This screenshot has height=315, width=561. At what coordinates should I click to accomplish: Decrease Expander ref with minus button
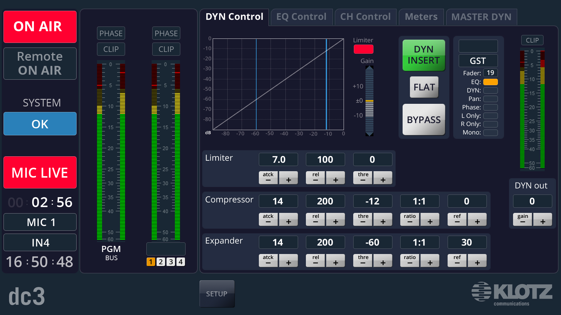pyautogui.click(x=457, y=261)
